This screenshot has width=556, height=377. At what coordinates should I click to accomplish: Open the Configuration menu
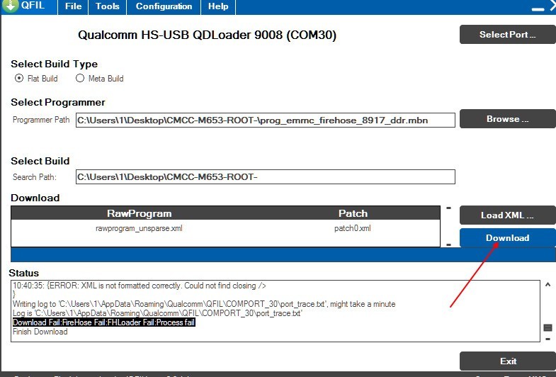[164, 6]
